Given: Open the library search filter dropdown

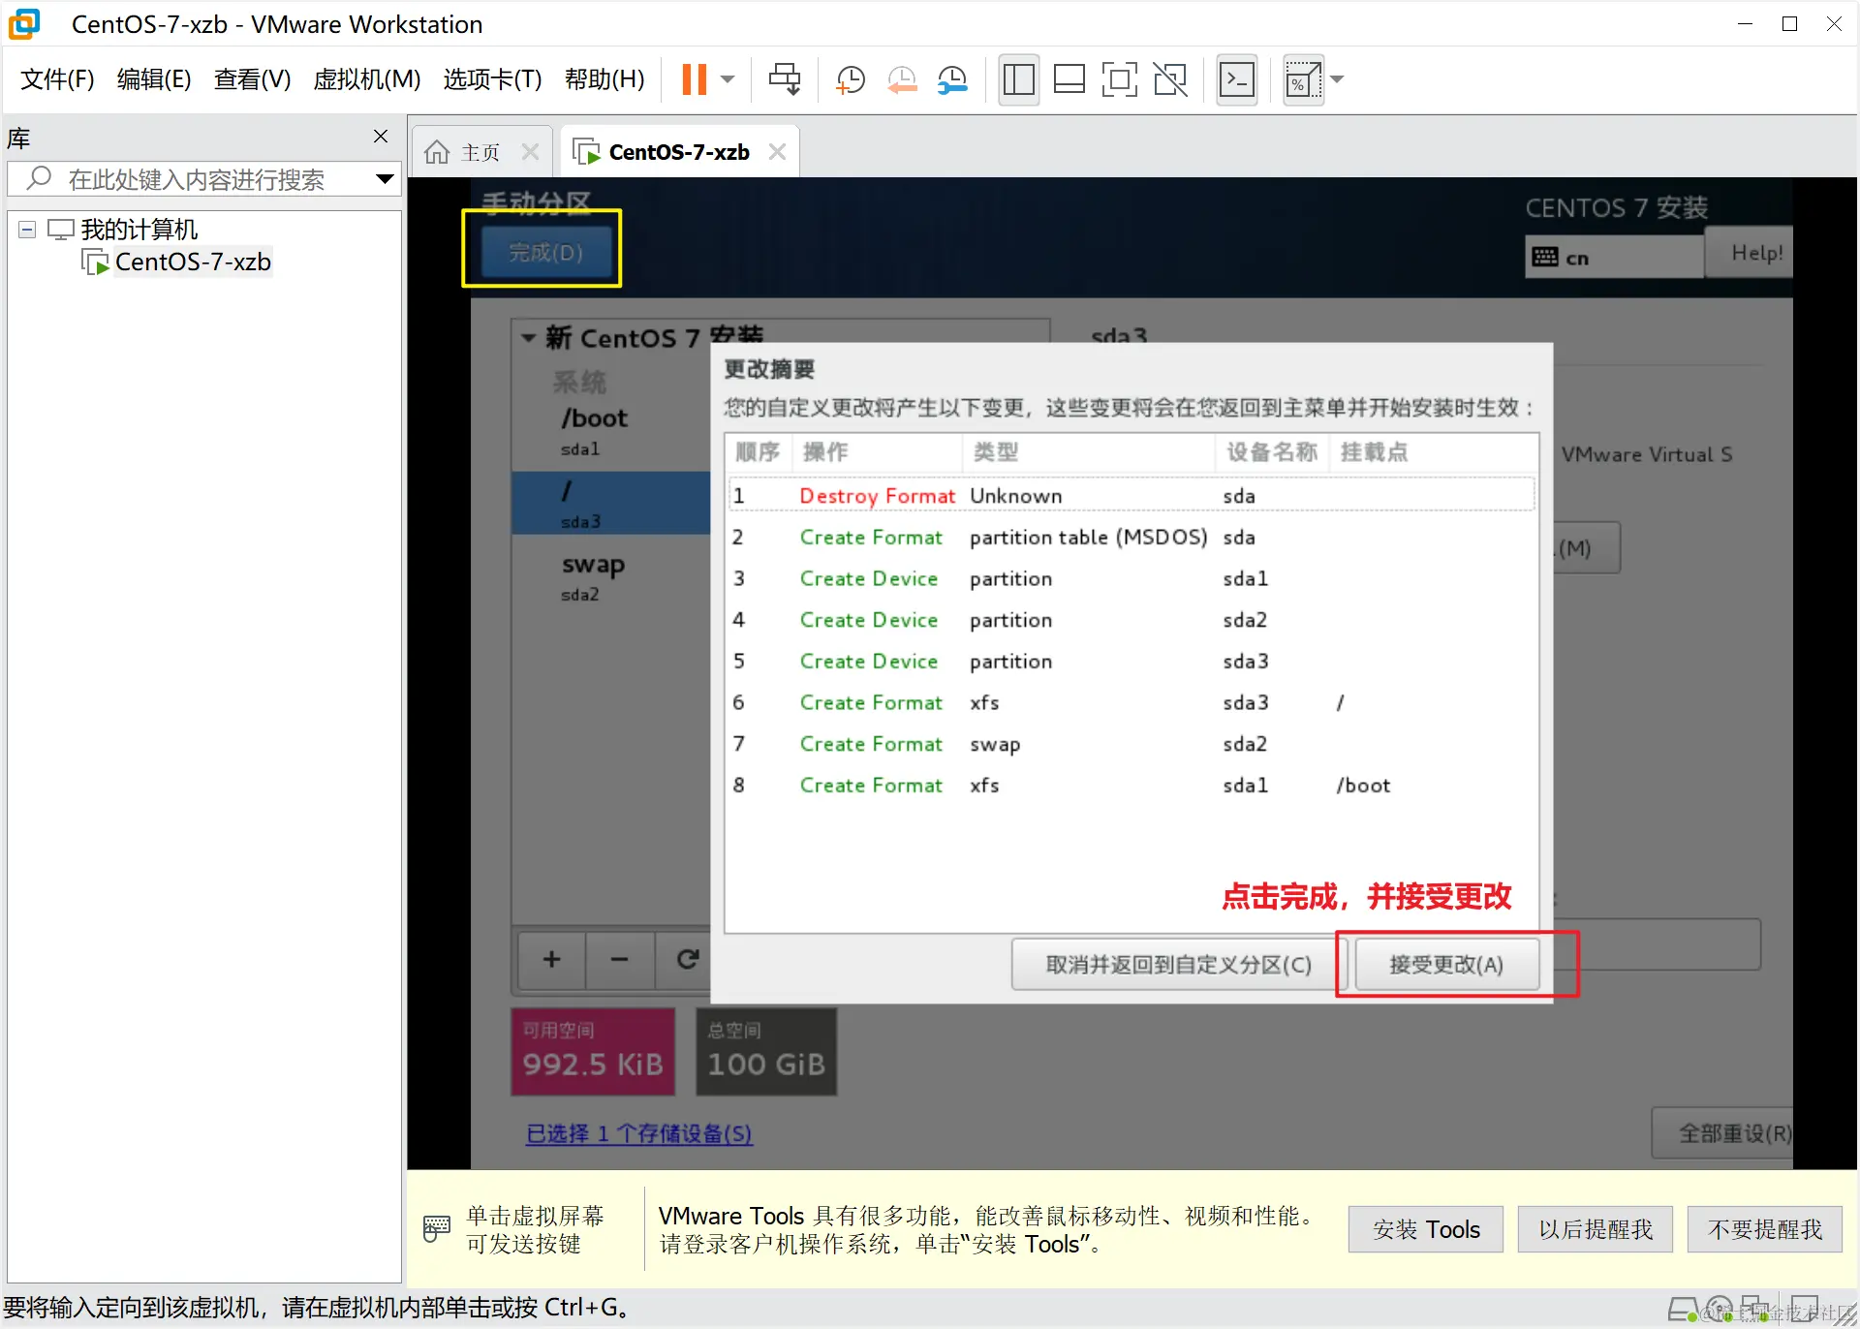Looking at the screenshot, I should click(x=385, y=179).
